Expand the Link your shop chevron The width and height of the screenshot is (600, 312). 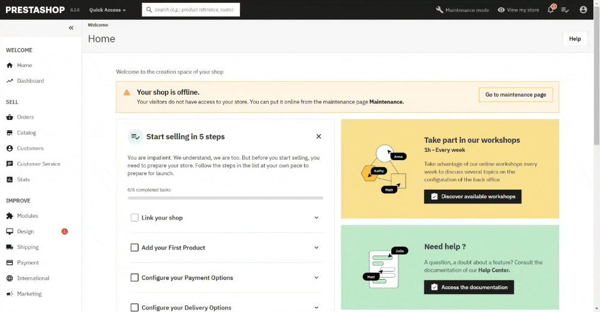[x=316, y=217]
